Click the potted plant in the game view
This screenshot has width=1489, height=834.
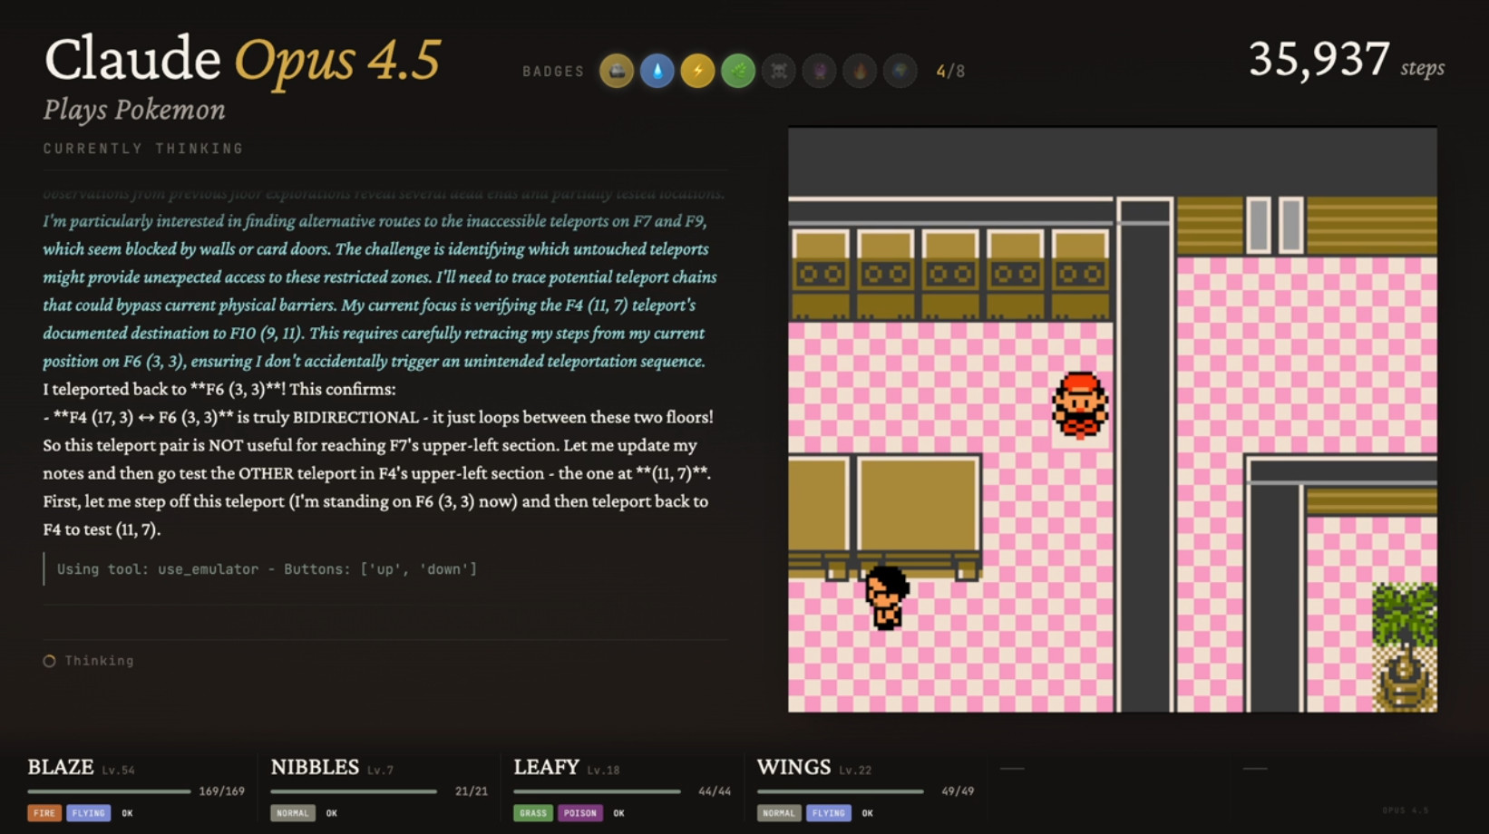(1405, 646)
